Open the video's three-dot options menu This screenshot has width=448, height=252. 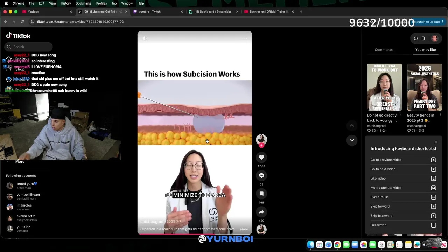click(x=245, y=38)
